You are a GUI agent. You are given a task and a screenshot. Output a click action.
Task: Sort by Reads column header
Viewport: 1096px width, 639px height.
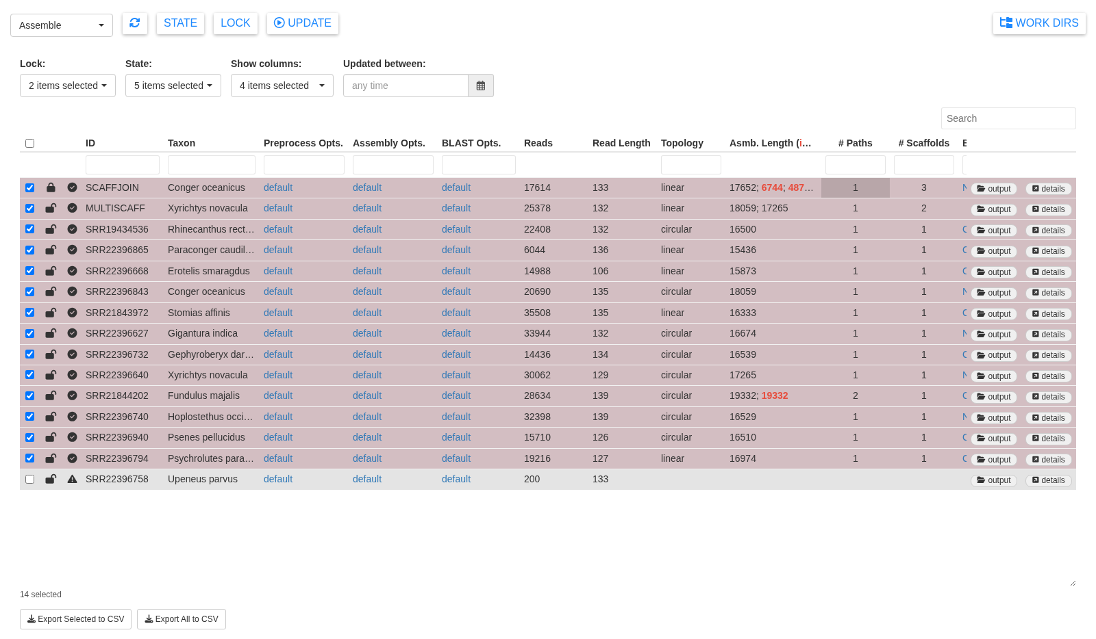point(538,143)
